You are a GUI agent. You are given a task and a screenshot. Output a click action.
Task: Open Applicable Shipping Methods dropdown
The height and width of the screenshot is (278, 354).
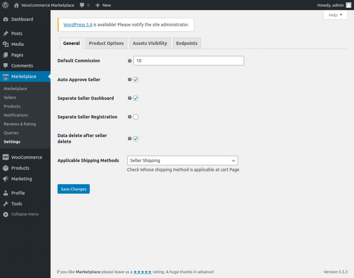(x=183, y=161)
